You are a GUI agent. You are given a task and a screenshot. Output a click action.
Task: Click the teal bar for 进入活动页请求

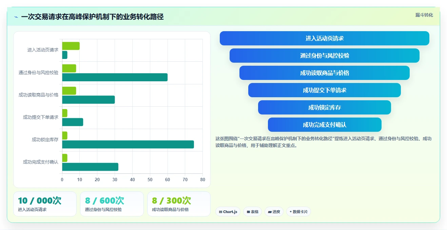click(65, 55)
